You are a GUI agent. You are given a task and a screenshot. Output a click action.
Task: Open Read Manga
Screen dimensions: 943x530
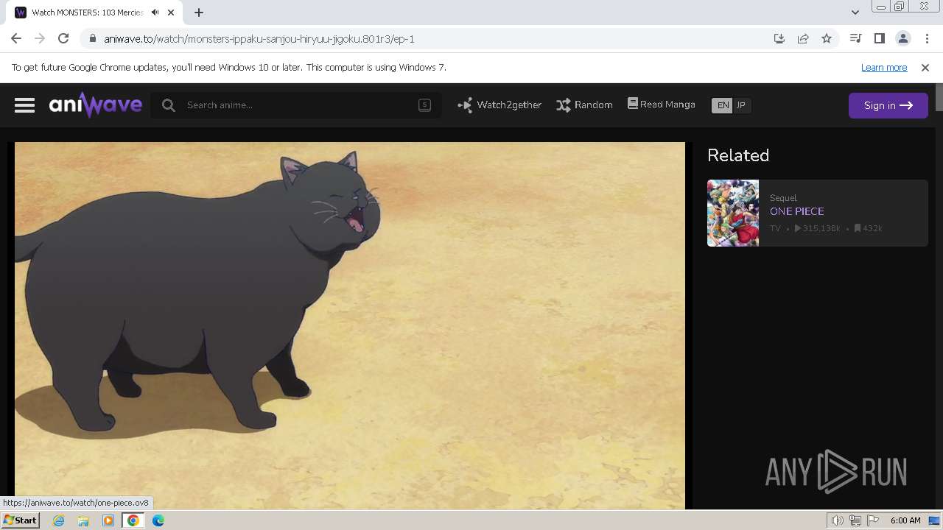(661, 105)
